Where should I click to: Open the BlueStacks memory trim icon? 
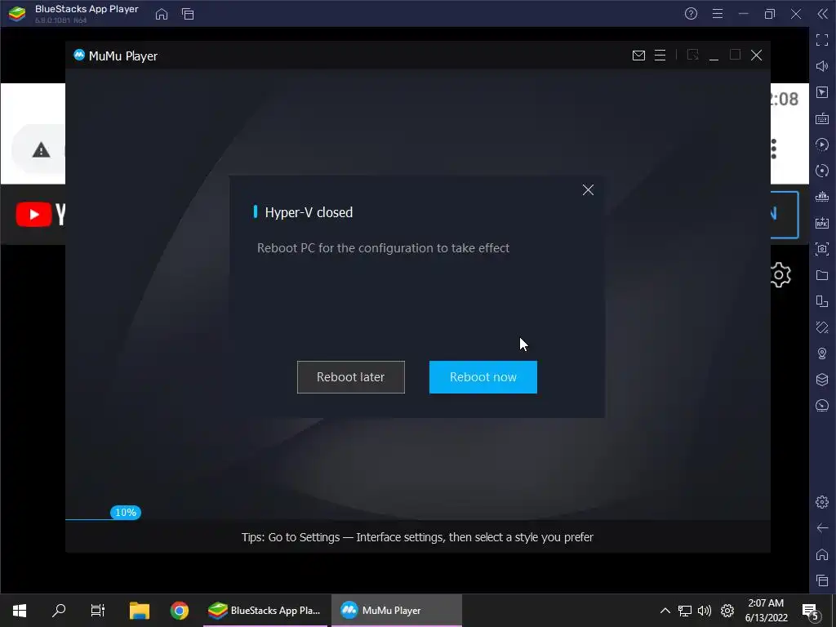pos(822,197)
